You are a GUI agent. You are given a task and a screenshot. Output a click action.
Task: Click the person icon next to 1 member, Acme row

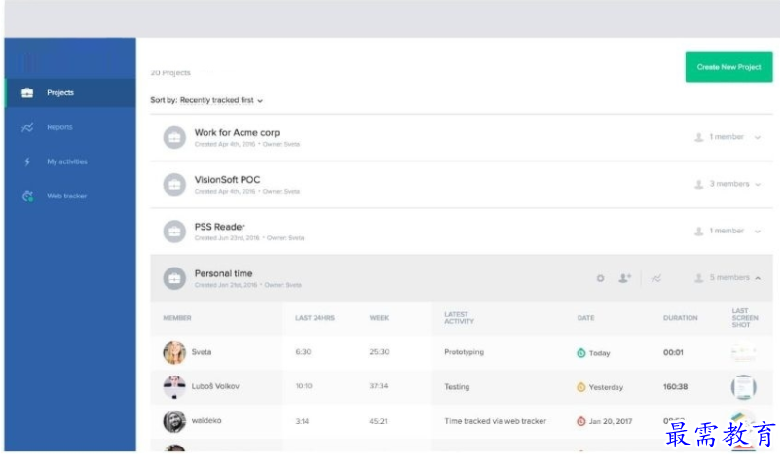(699, 137)
